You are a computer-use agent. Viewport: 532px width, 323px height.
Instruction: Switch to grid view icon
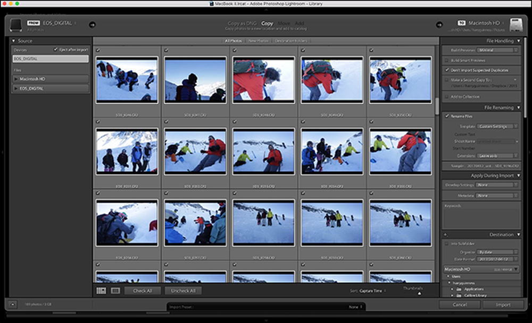(101, 291)
